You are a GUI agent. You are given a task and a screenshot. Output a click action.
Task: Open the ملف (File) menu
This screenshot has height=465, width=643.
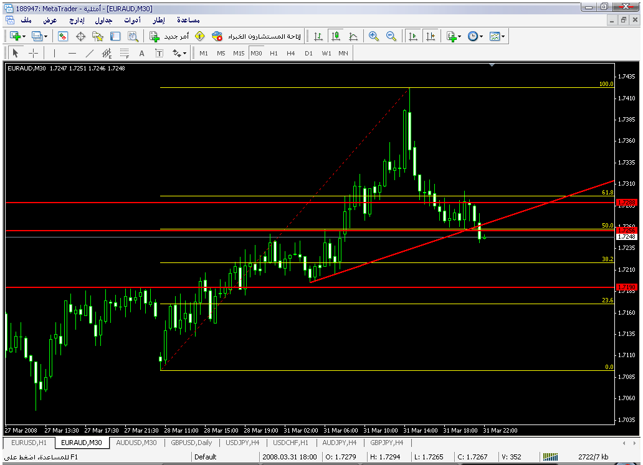[x=26, y=21]
